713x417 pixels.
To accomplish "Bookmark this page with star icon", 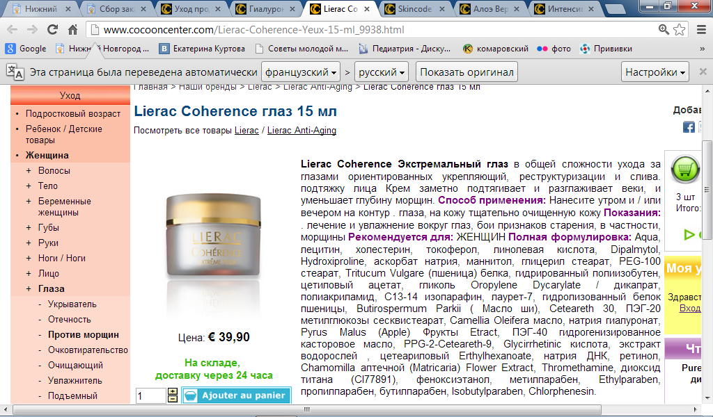I will [x=680, y=30].
